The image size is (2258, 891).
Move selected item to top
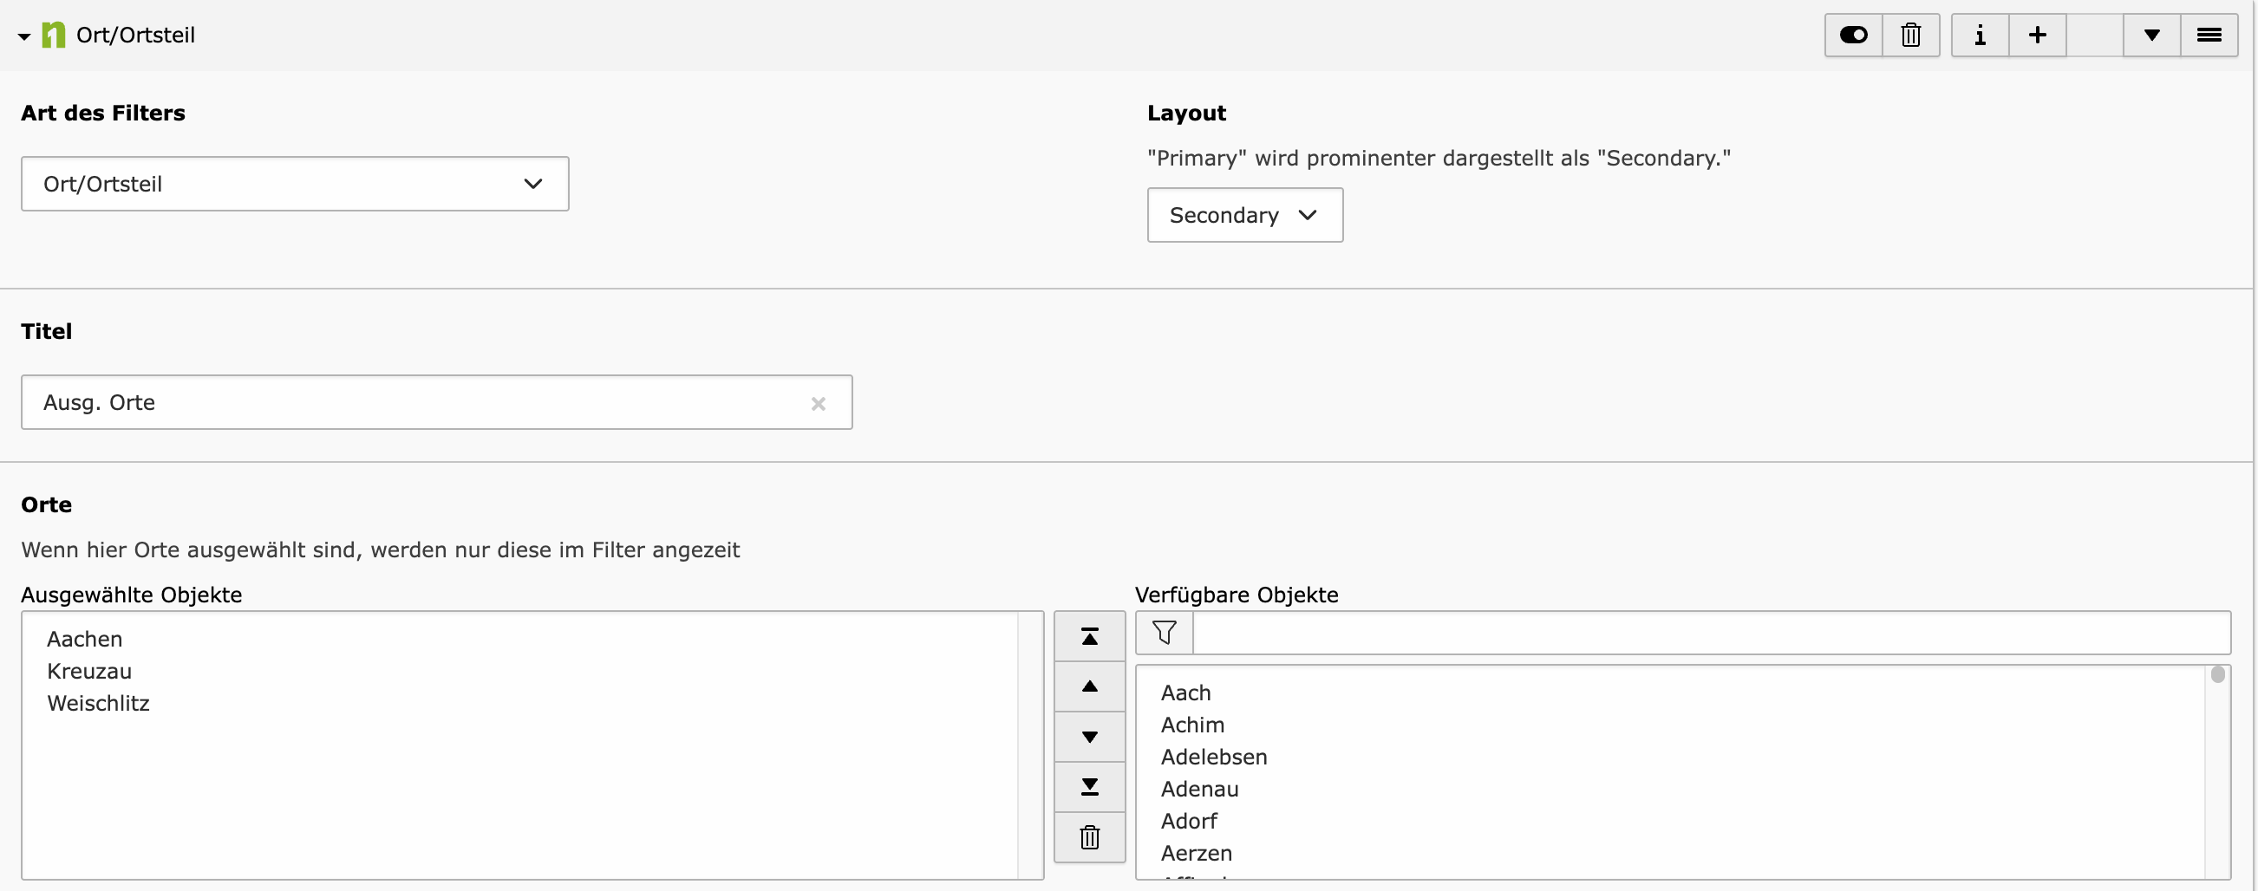tap(1090, 637)
